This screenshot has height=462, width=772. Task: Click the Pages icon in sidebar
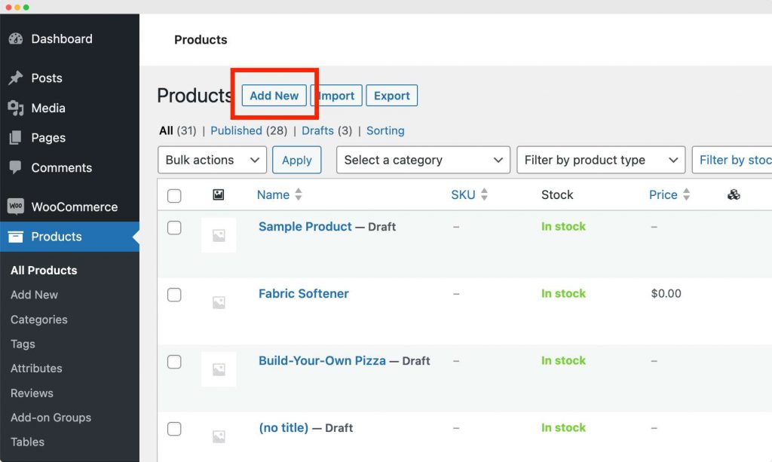(16, 138)
